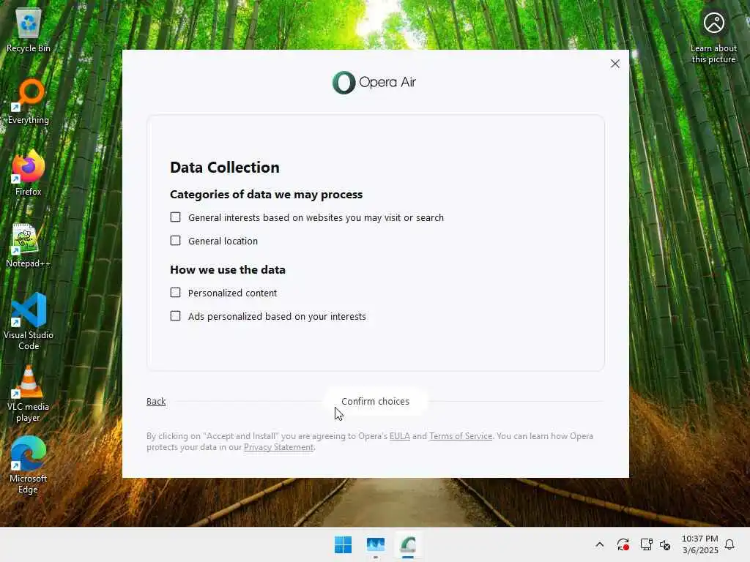Image resolution: width=750 pixels, height=562 pixels.
Task: Open the network status tray icon
Action: point(646,544)
